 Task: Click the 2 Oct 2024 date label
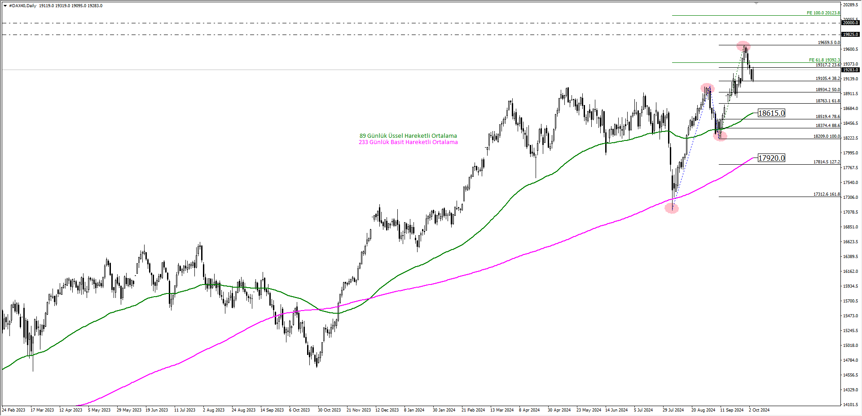[759, 410]
